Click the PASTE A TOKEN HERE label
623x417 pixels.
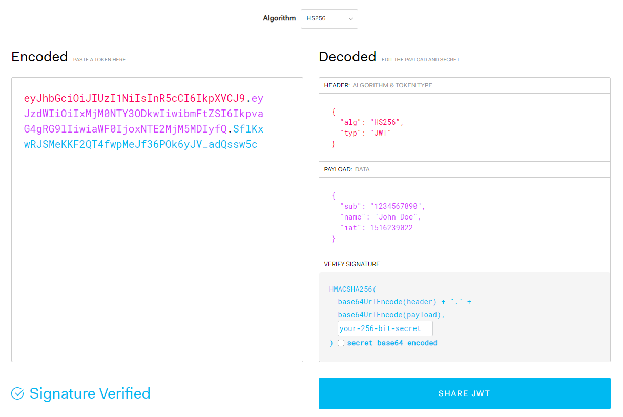pyautogui.click(x=99, y=59)
